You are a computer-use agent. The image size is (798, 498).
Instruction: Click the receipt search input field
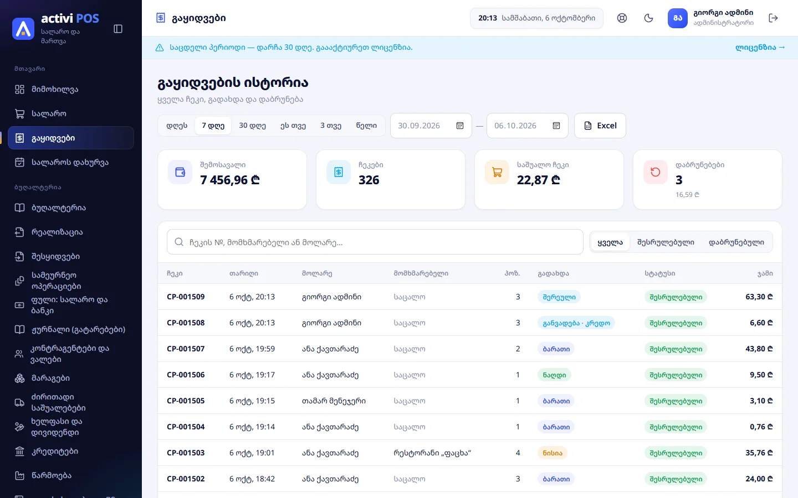pyautogui.click(x=375, y=242)
